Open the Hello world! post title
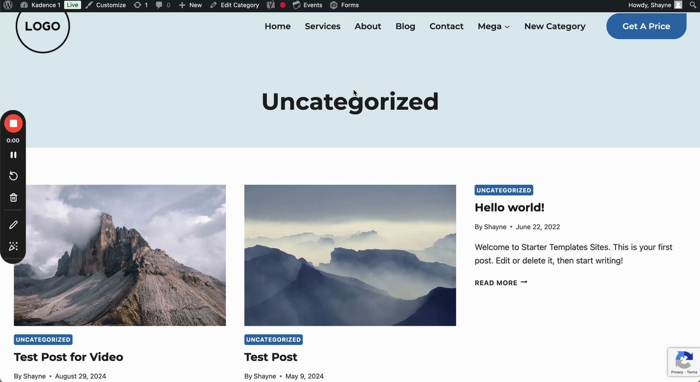This screenshot has height=382, width=700. (509, 207)
